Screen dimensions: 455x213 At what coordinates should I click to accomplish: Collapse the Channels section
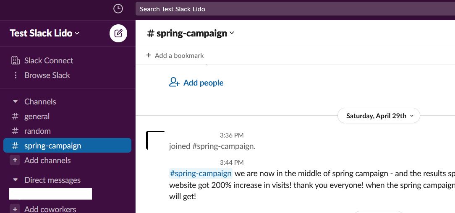coord(16,101)
